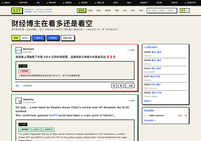Screen dimensions: 201x141
Task: Click the $SMTOY tag in AI analysis
Action: click(x=48, y=129)
